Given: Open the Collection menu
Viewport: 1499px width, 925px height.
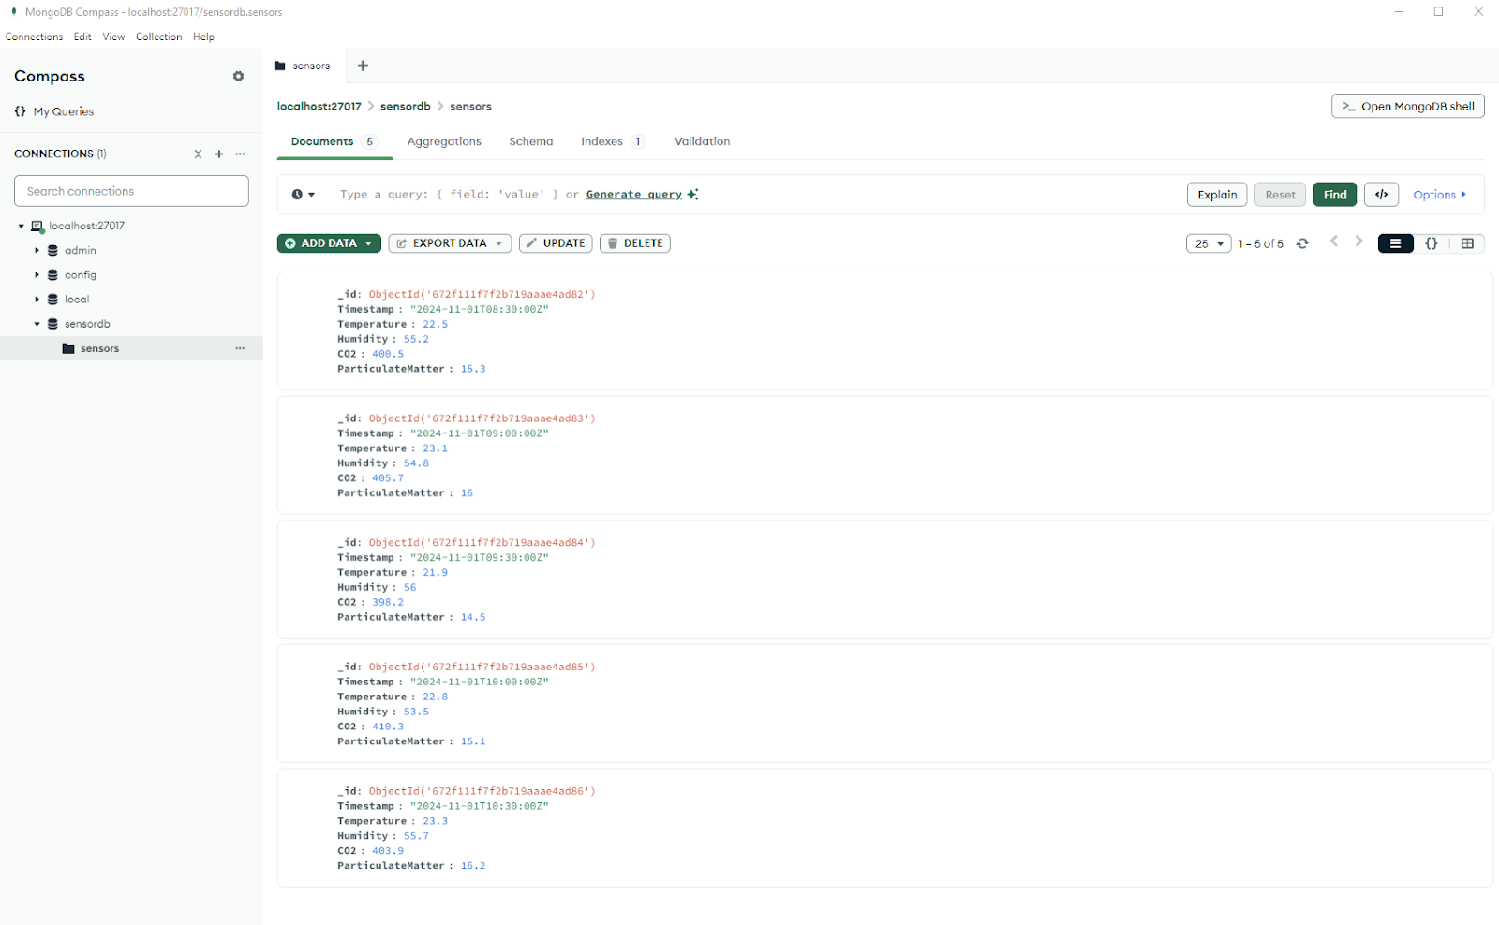Looking at the screenshot, I should point(158,37).
